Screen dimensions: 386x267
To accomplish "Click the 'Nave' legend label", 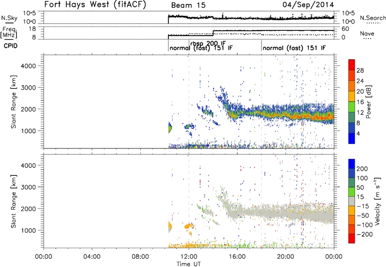I will click(367, 33).
